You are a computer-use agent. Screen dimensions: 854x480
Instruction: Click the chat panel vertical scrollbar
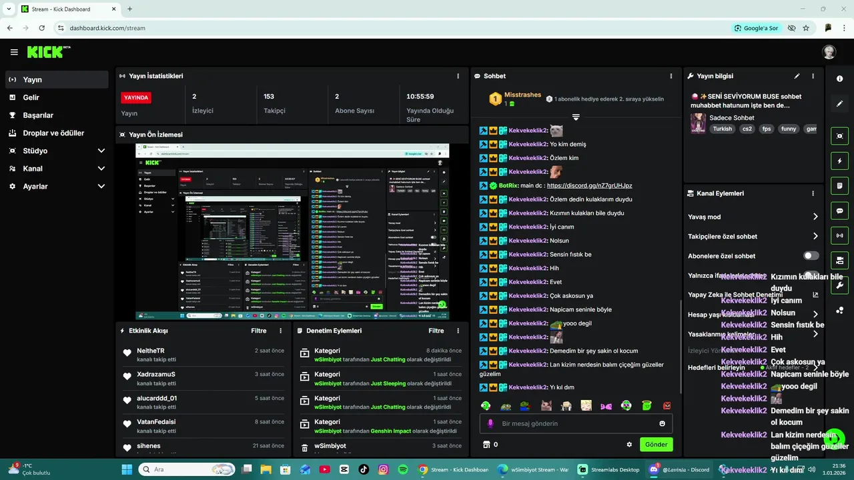pyautogui.click(x=680, y=347)
